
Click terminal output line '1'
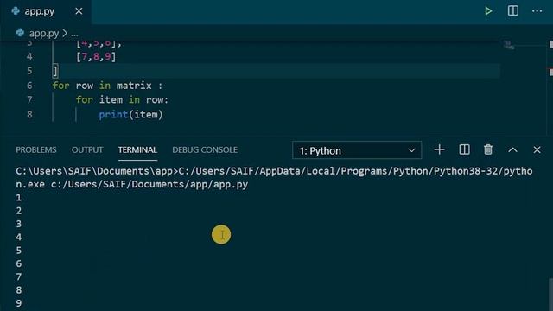19,198
